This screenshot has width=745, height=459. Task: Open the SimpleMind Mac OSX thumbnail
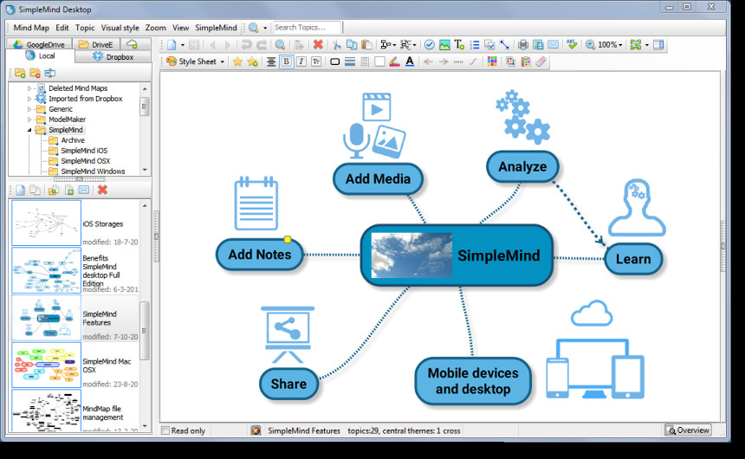[x=46, y=365]
